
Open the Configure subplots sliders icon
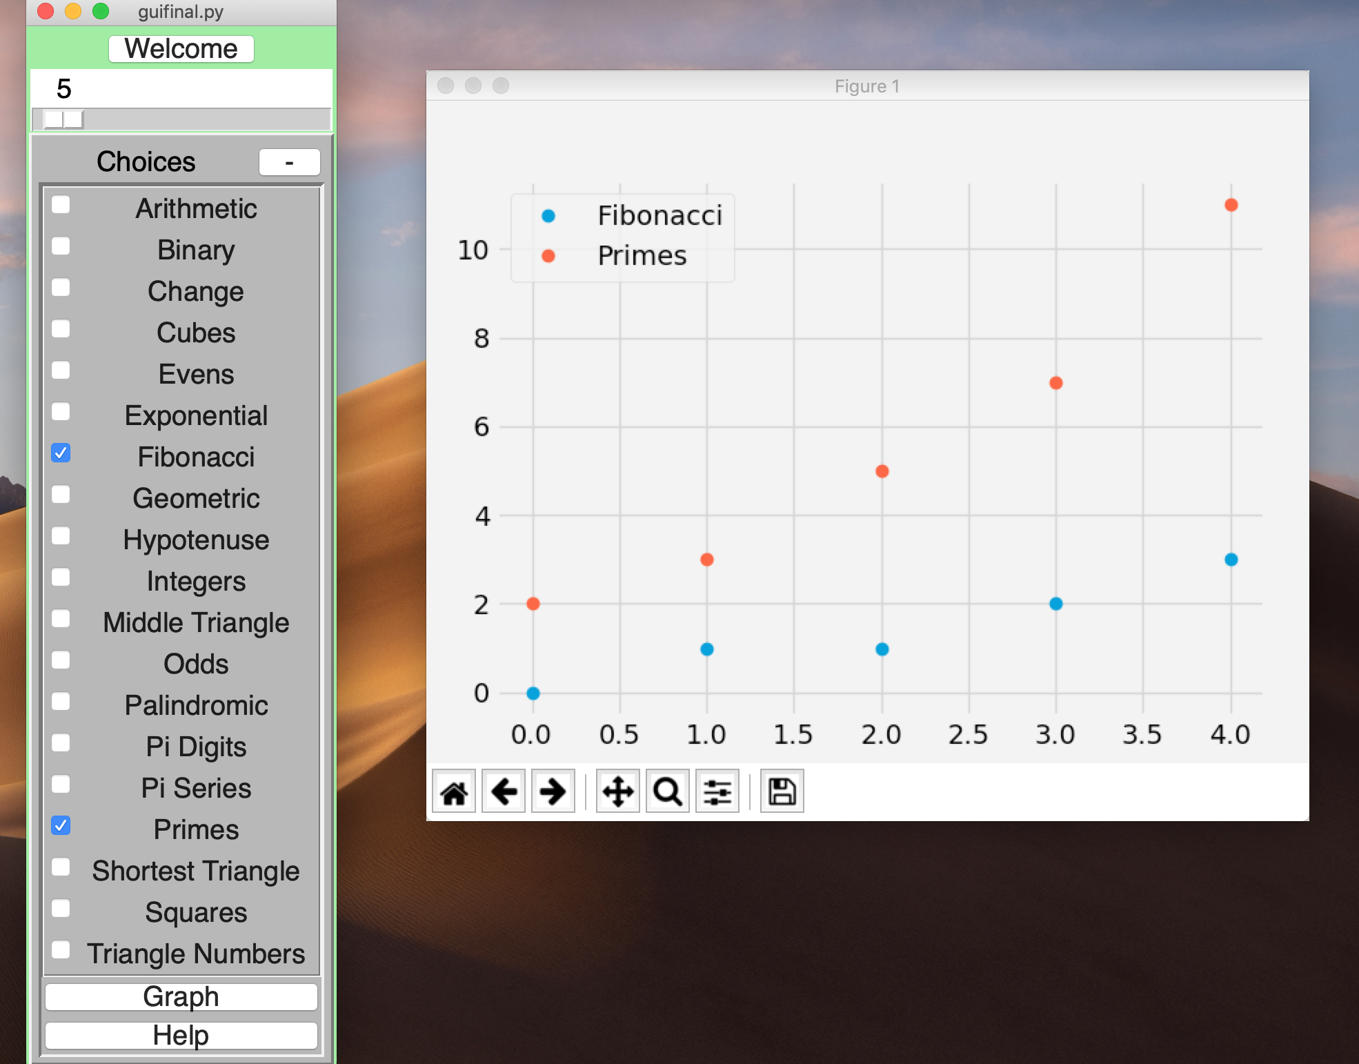717,791
